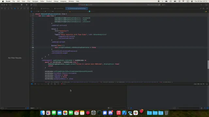Screen dimensions: 209x117
Task: Toggle the debug area visibility button
Action: pos(207,84)
